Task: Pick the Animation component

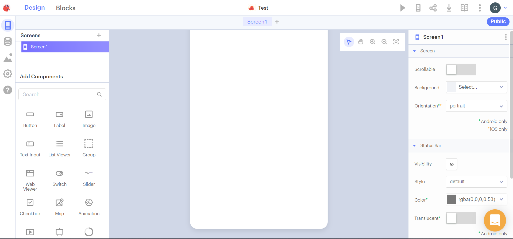Action: [89, 207]
